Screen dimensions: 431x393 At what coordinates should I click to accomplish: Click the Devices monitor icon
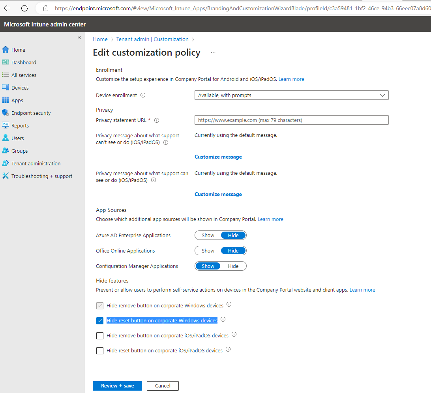6,87
